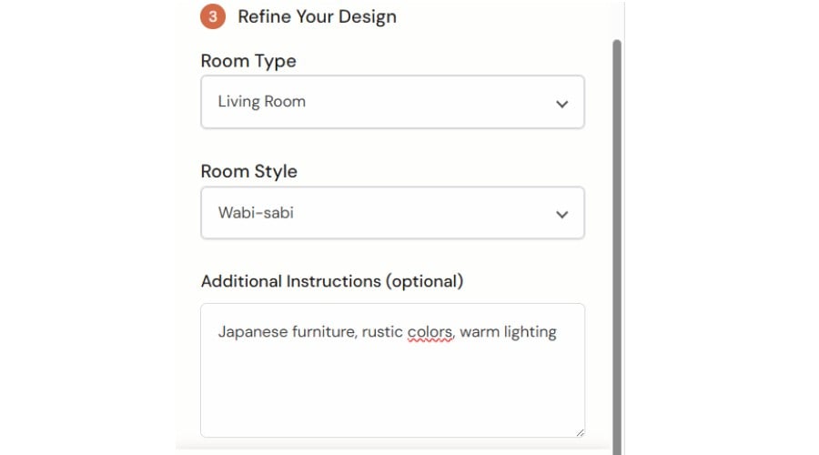Click the Refine Your Design heading

(x=317, y=16)
